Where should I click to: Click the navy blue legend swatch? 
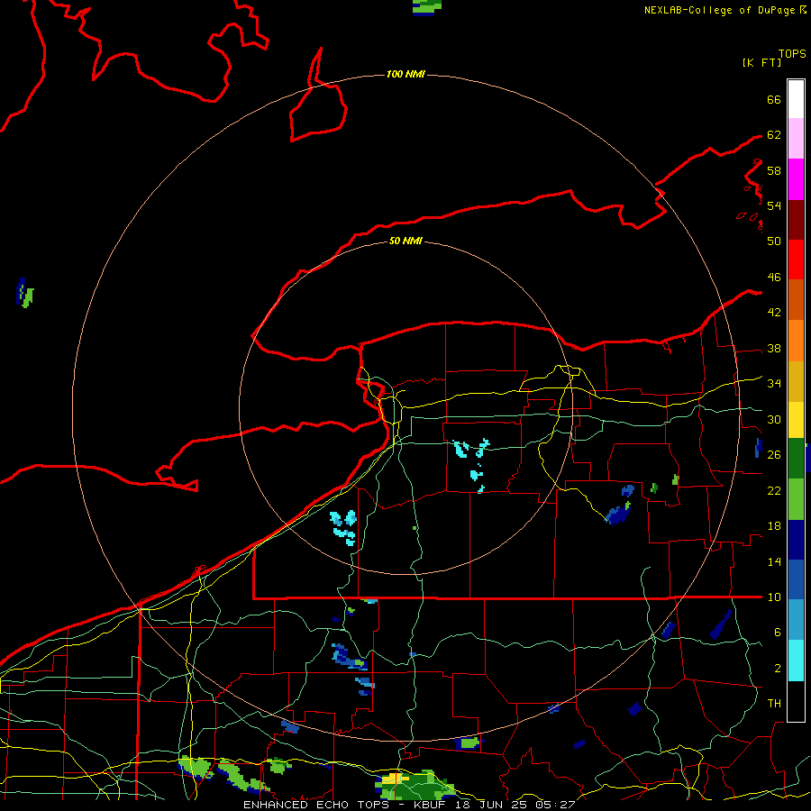tap(796, 540)
